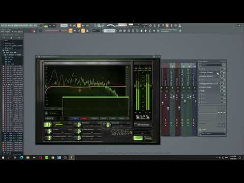This screenshot has height=183, width=244.
Task: Click the dark button right of green Ozone button
Action: tap(148, 138)
